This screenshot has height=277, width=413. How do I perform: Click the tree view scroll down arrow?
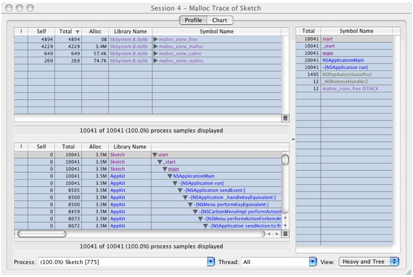coord(285,226)
